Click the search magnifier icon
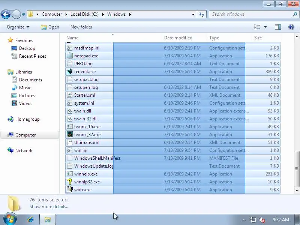 [295, 14]
